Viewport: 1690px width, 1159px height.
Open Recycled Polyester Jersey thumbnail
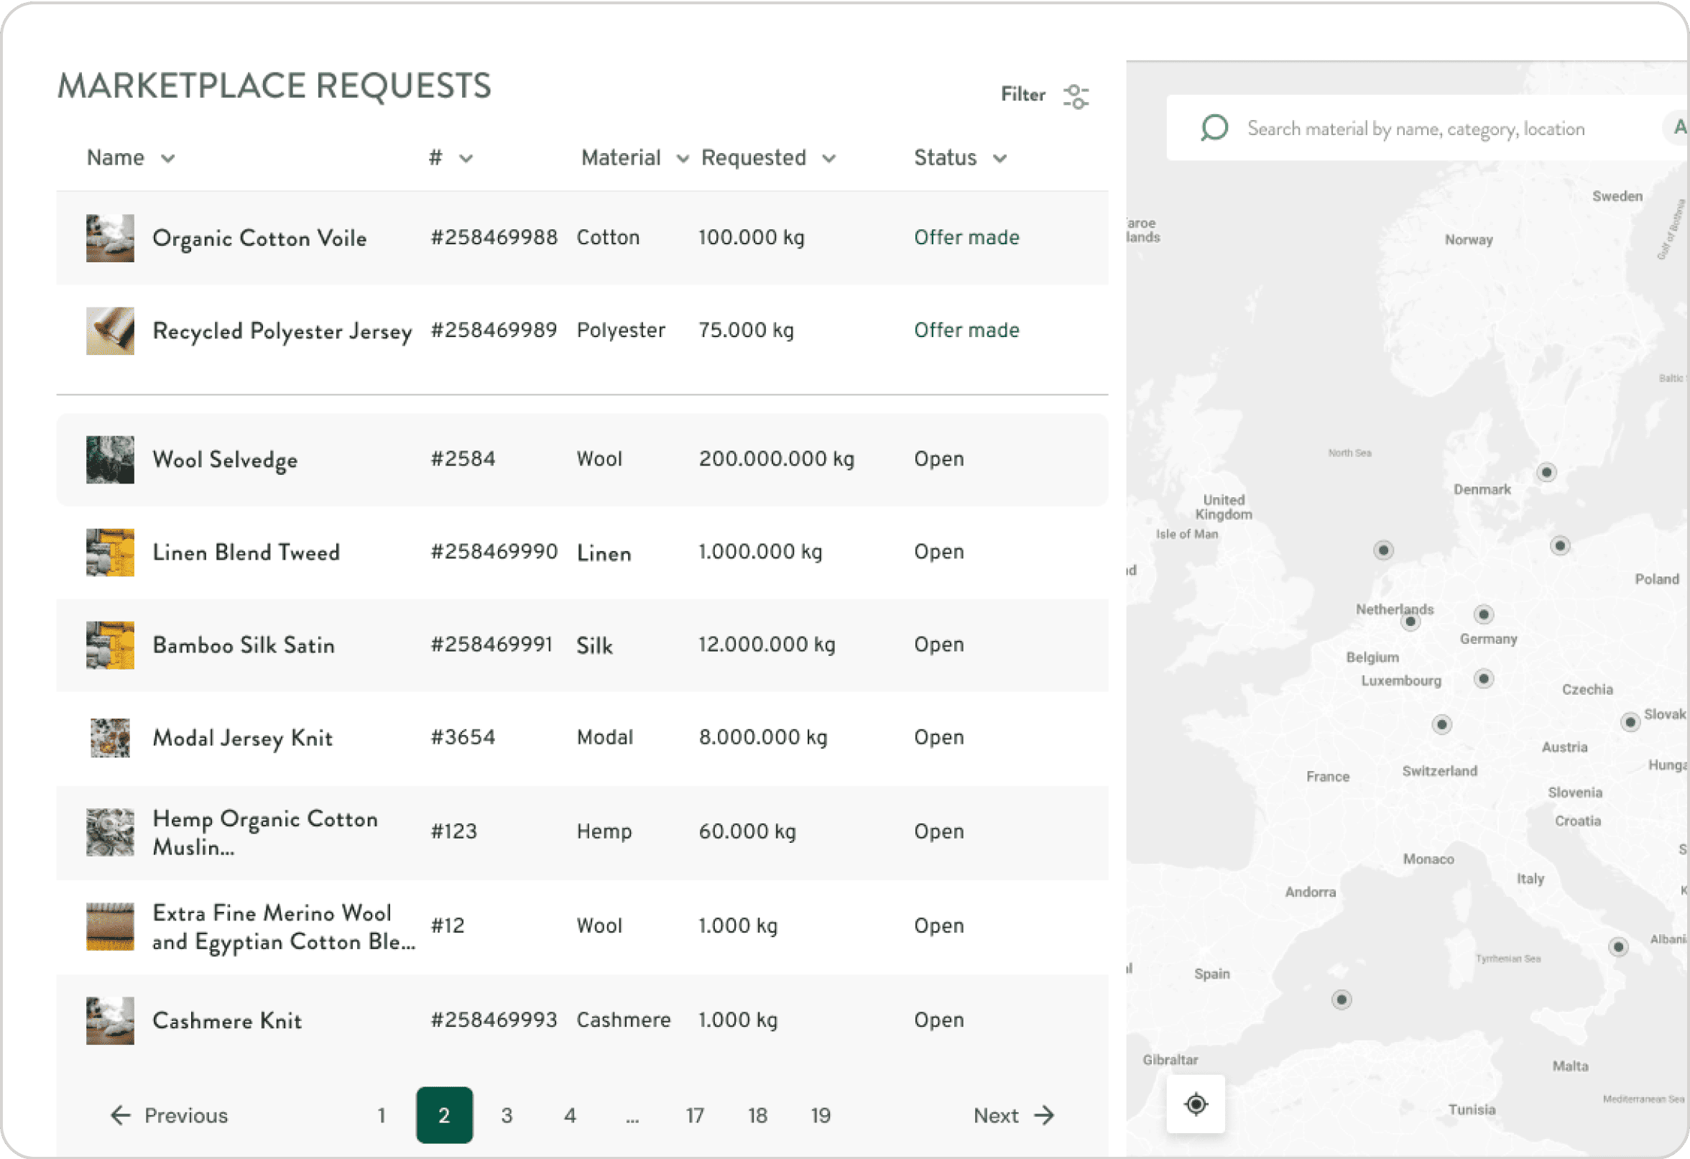click(110, 331)
